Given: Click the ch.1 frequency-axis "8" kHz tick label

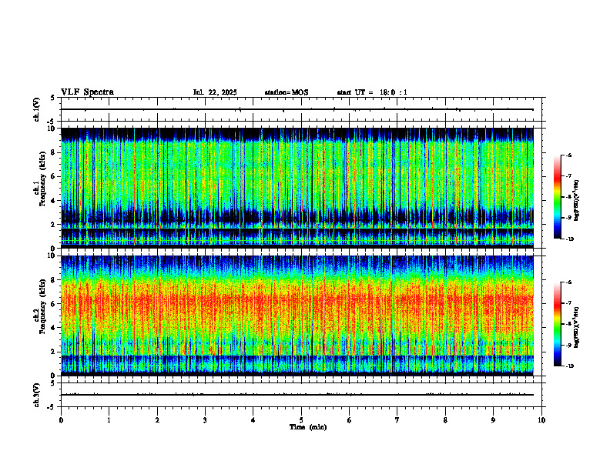Looking at the screenshot, I should pos(54,152).
